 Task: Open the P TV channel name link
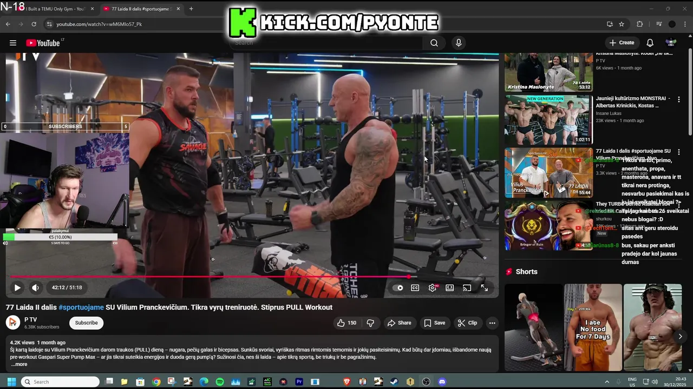pyautogui.click(x=30, y=319)
